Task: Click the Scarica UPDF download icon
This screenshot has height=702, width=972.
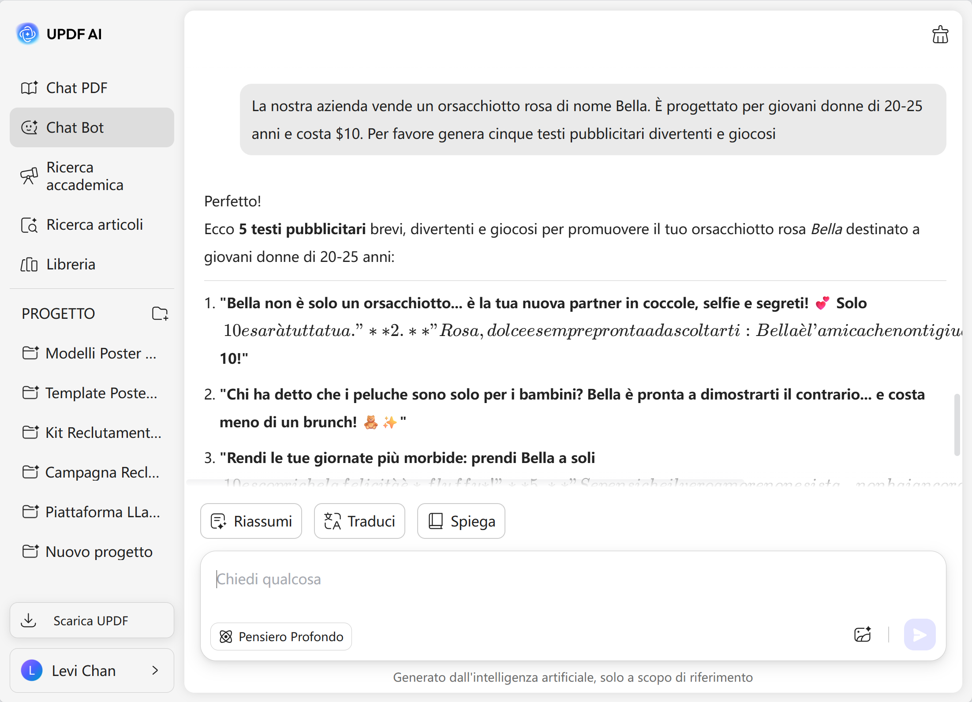Action: (x=29, y=620)
